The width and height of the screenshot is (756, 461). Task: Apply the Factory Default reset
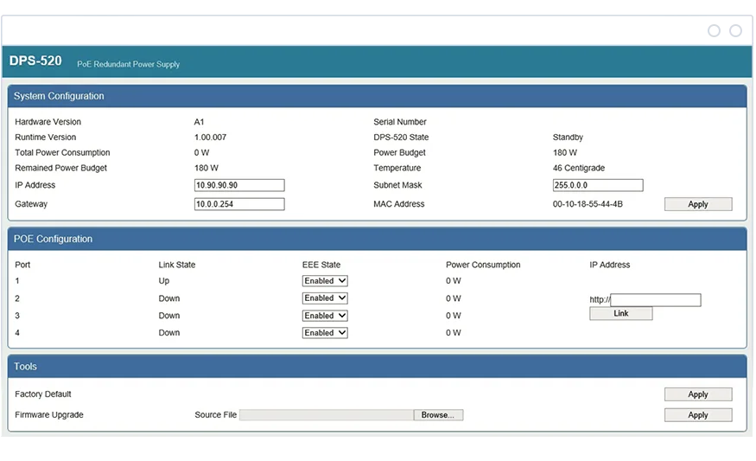click(697, 394)
